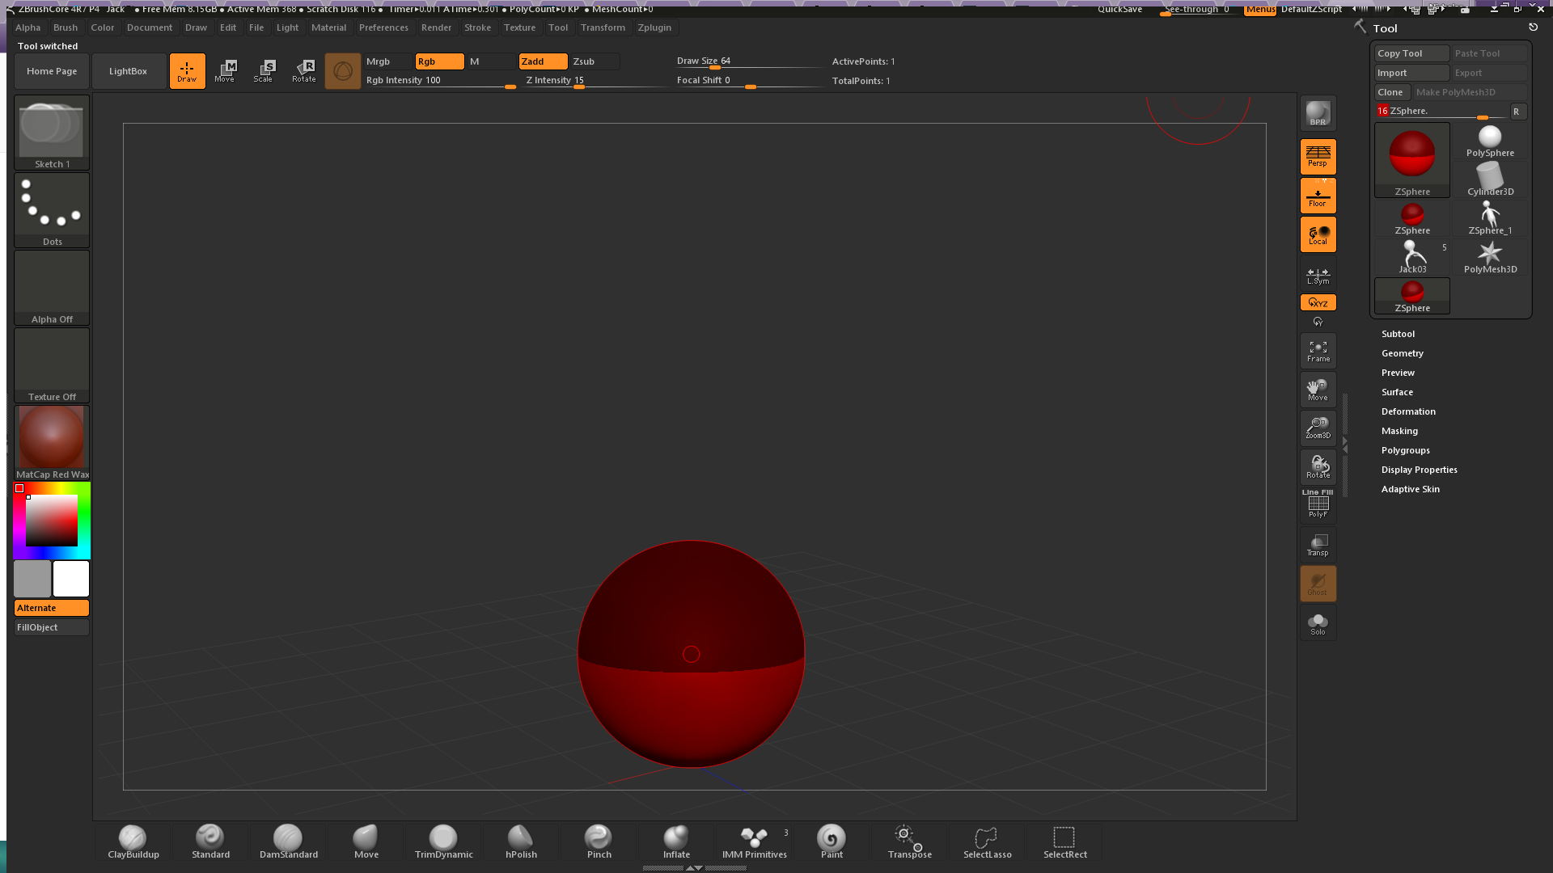Toggle the Floor grid
The height and width of the screenshot is (873, 1553).
point(1318,196)
